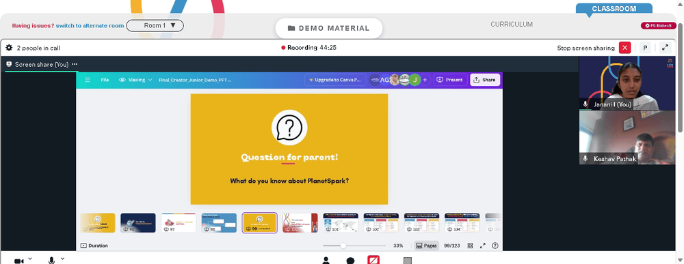Image resolution: width=684 pixels, height=264 pixels.
Task: Click the plus icon to add collaborators
Action: (x=425, y=80)
